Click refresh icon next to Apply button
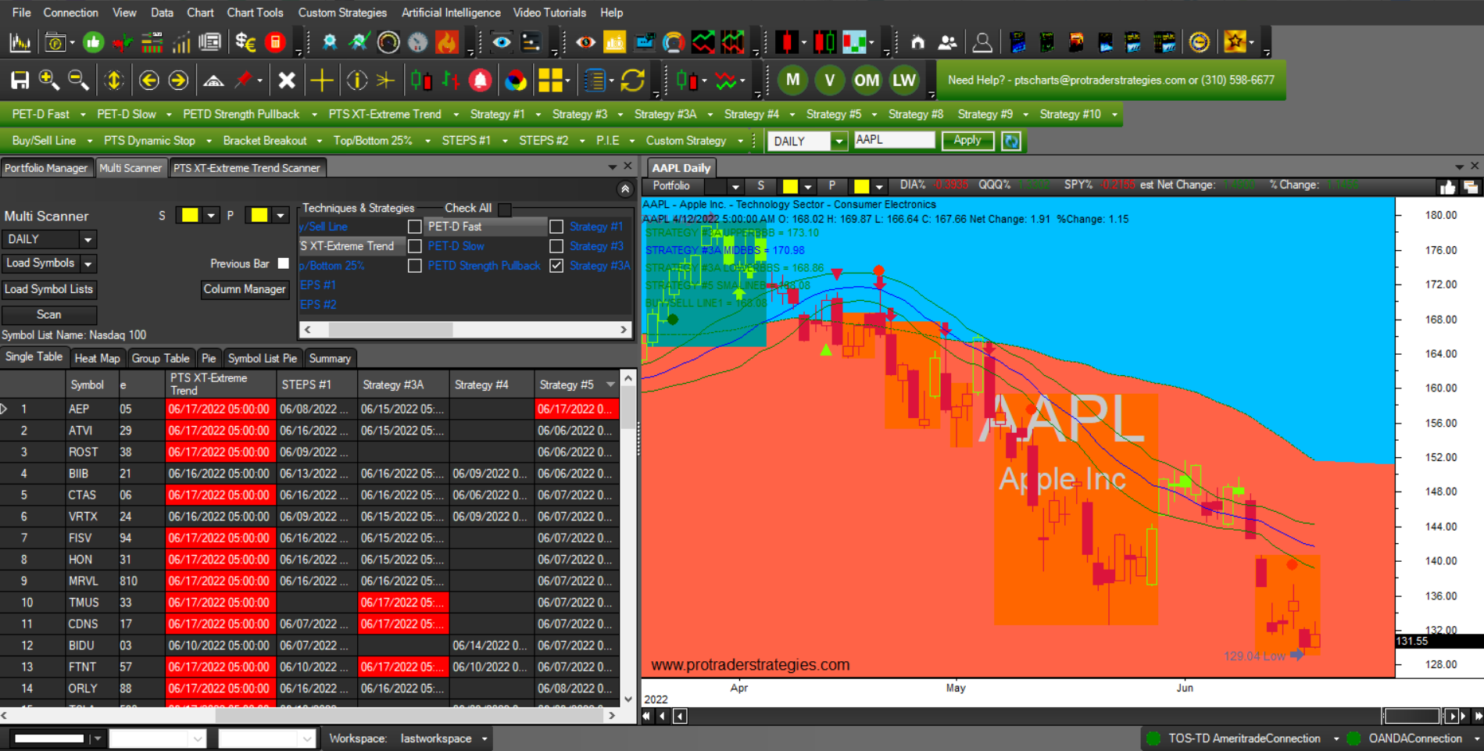The width and height of the screenshot is (1484, 751). pyautogui.click(x=1011, y=141)
